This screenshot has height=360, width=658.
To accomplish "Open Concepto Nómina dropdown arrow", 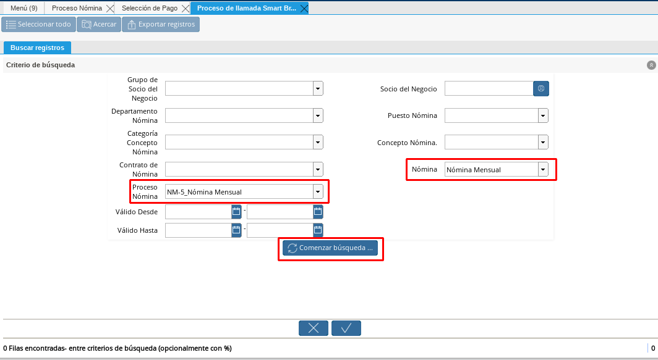I will click(543, 142).
